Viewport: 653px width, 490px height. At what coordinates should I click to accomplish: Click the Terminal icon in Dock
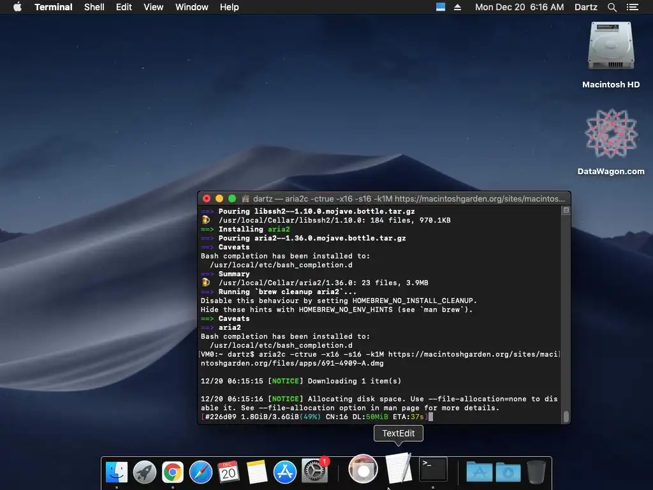[x=433, y=469]
